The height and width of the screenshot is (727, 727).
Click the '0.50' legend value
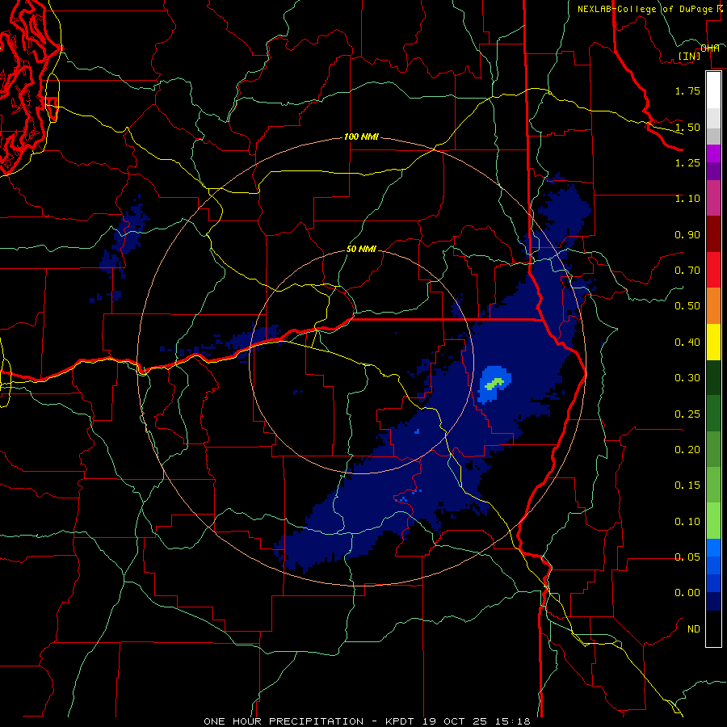(x=687, y=306)
